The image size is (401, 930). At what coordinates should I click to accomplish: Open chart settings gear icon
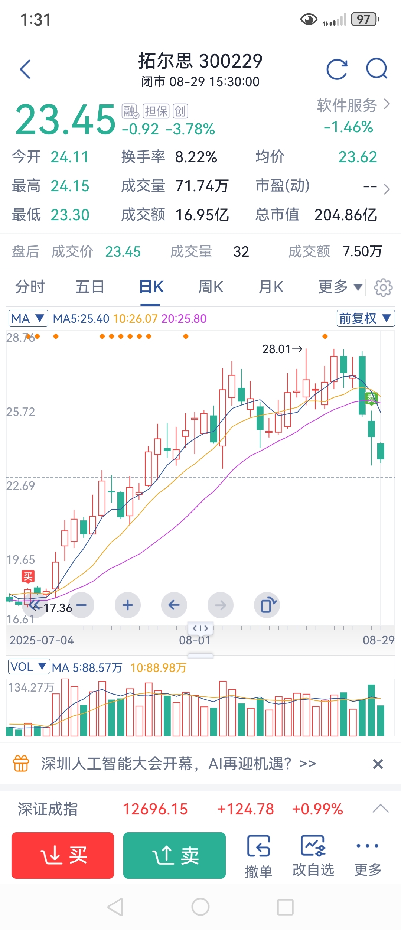point(383,287)
